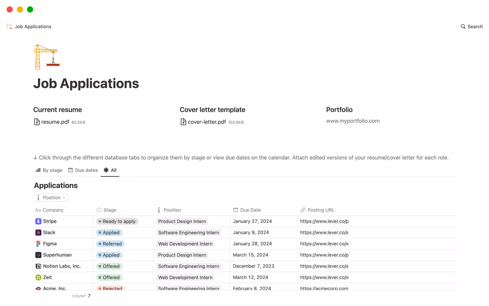Screen dimensions: 489x306
Task: Open the Stage column header menu
Action: [x=110, y=210]
